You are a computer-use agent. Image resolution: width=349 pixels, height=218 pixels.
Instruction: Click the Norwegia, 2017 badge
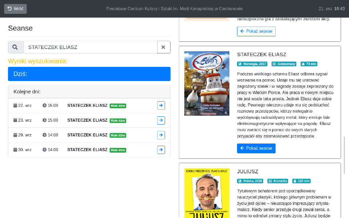point(252,64)
